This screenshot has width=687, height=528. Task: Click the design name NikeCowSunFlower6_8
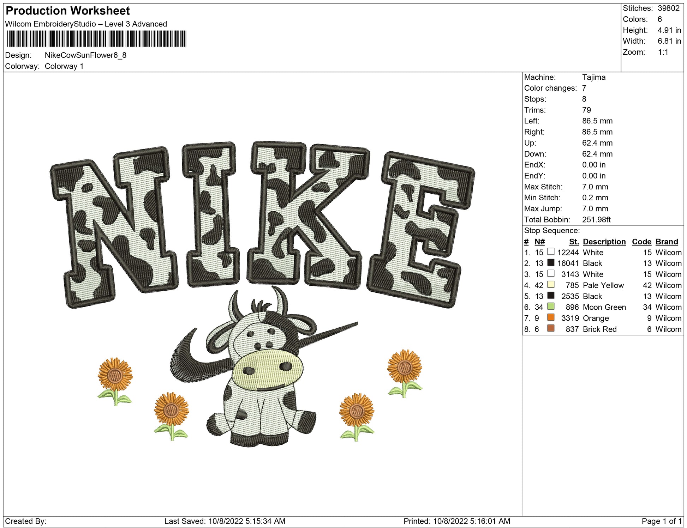(x=85, y=55)
